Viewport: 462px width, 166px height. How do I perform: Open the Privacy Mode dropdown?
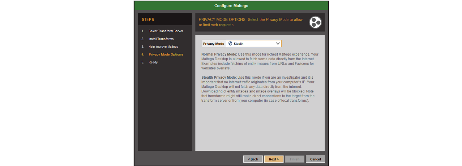point(253,44)
